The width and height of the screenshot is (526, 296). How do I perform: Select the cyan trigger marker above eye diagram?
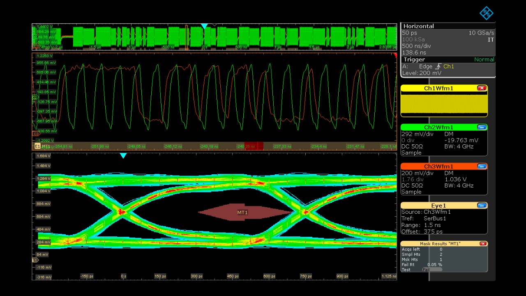tap(123, 156)
